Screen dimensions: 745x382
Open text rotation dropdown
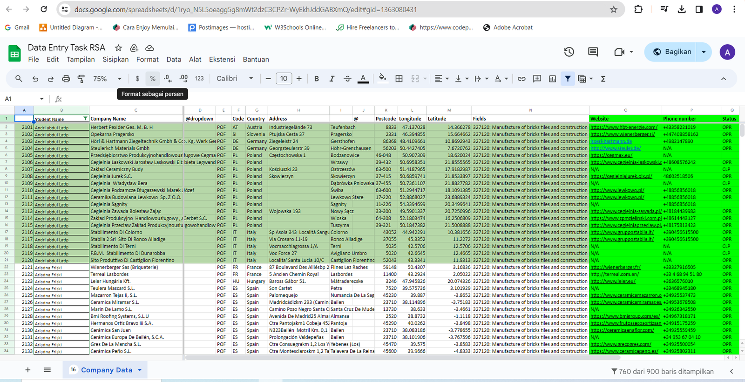501,79
